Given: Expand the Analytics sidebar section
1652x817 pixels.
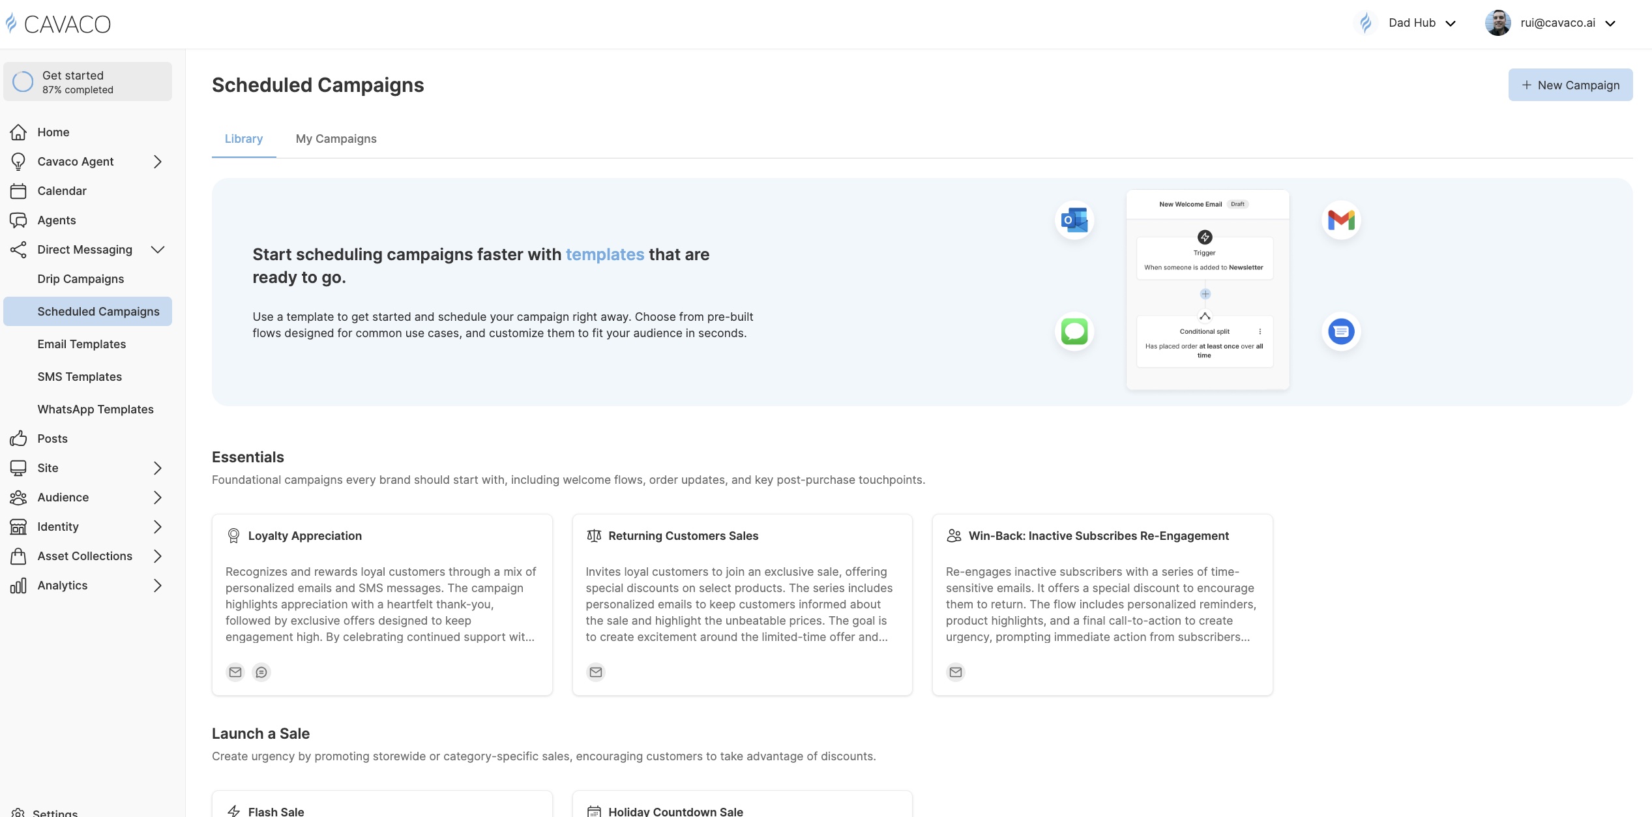Looking at the screenshot, I should pos(157,586).
